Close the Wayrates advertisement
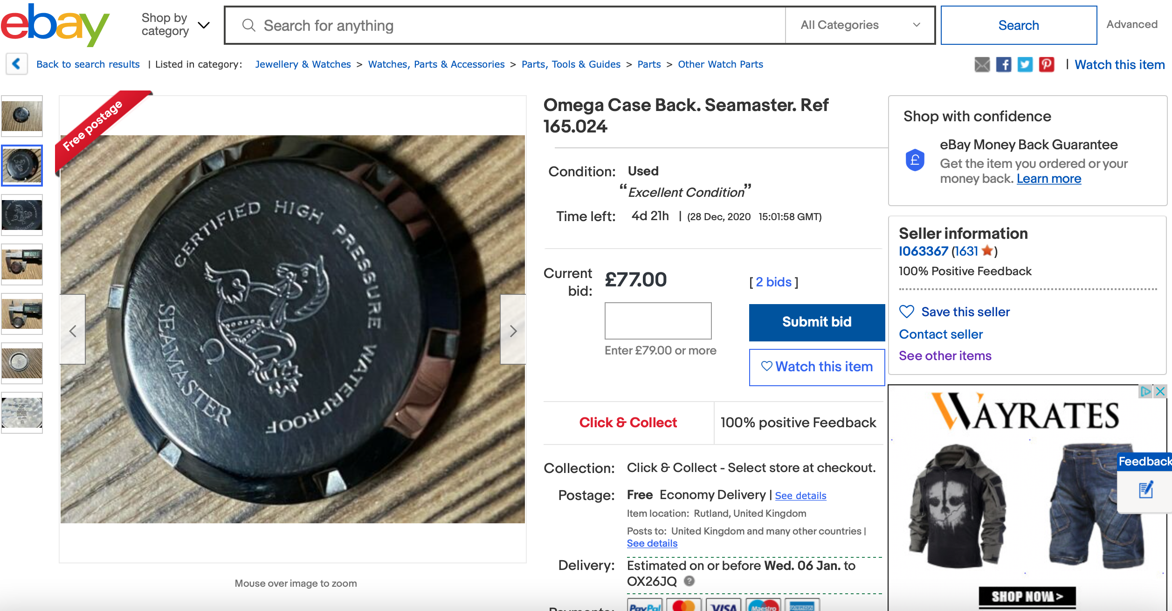This screenshot has width=1172, height=611. 1160,391
